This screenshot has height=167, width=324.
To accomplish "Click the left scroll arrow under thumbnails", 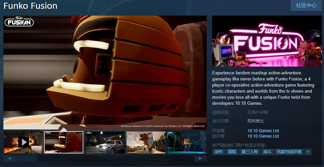I will click(x=10, y=158).
